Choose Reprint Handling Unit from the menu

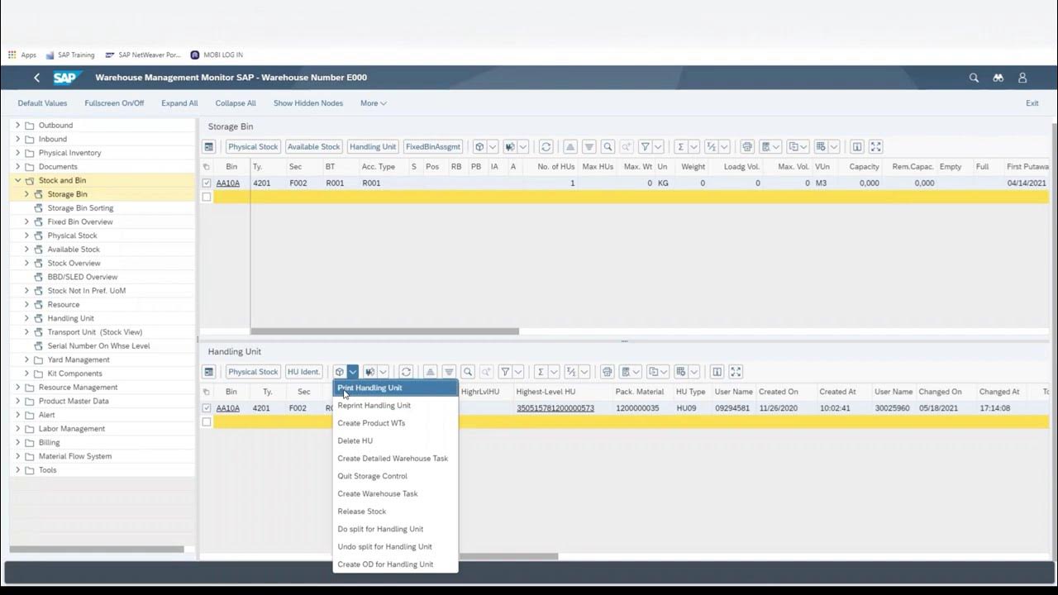pos(394,406)
